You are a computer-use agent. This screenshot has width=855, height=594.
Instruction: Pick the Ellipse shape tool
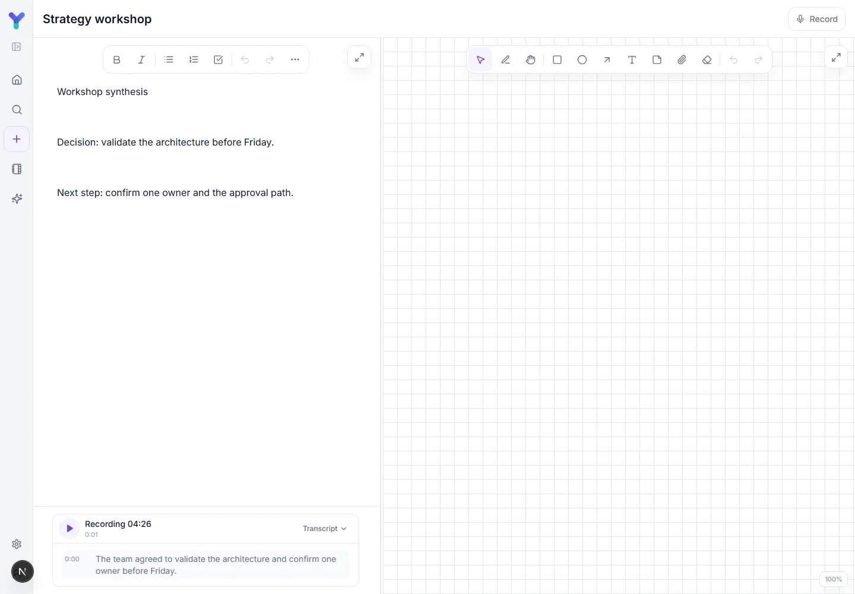click(x=582, y=60)
